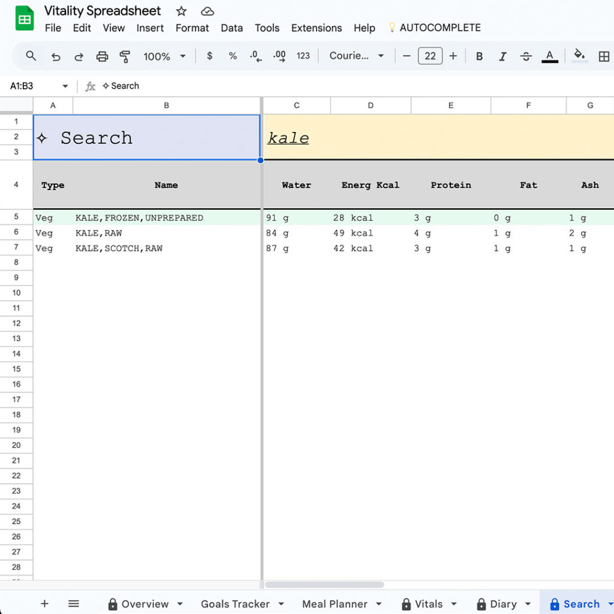This screenshot has width=614, height=614.
Task: Open the Format menu
Action: click(192, 28)
